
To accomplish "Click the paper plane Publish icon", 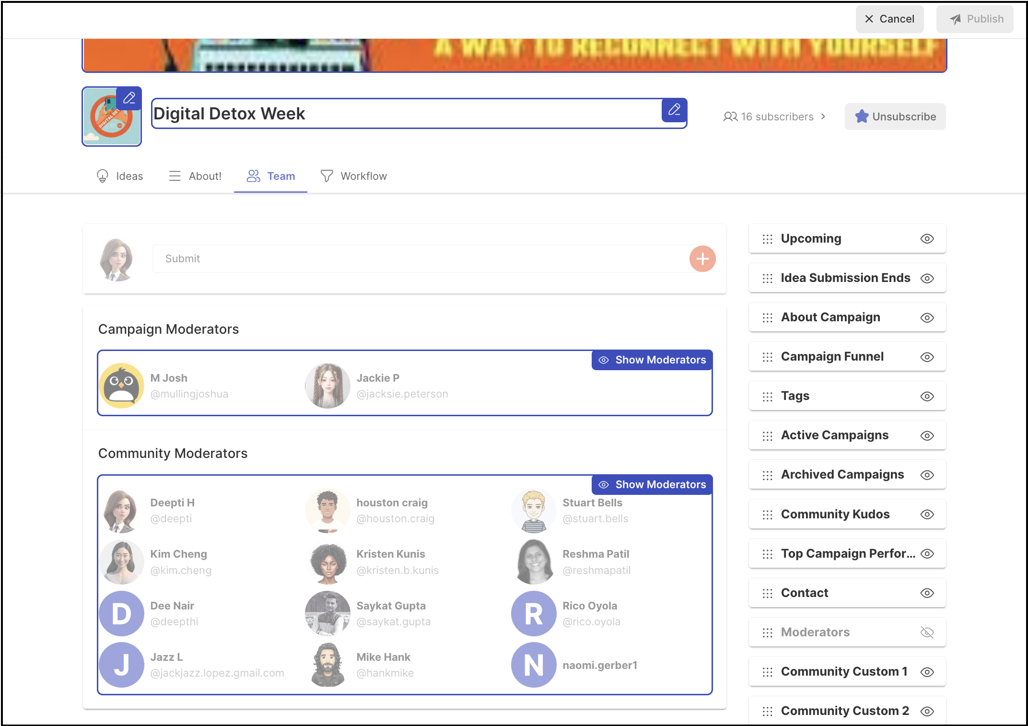I will point(955,19).
